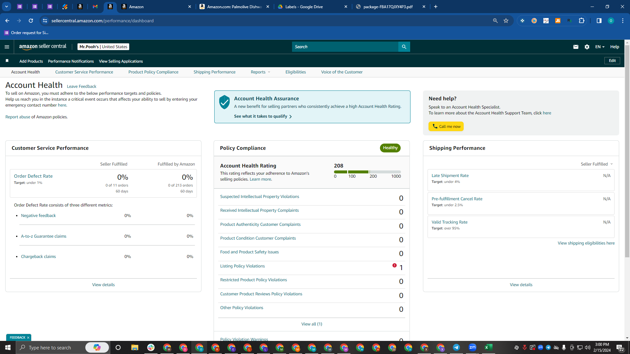
Task: Open Zoom from the taskbar
Action: point(472,347)
